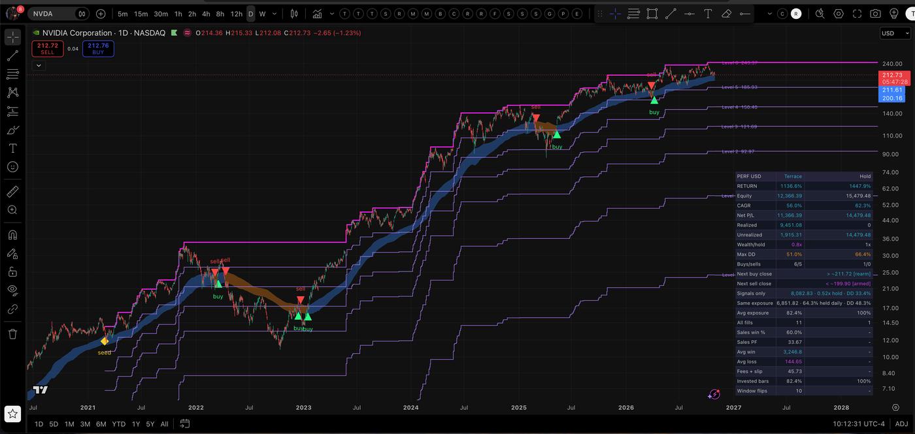Click the P quick indicator circle
This screenshot has height=434, width=915.
pos(563,14)
